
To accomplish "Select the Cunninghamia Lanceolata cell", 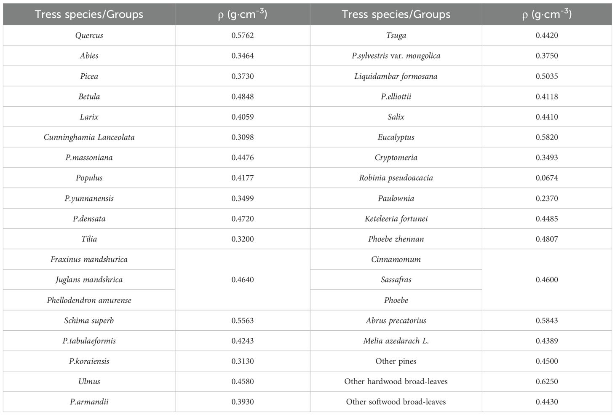I will (89, 137).
